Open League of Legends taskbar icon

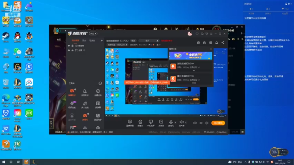[x=34, y=162]
